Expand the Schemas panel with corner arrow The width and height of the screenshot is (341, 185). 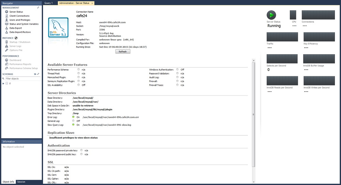point(38,74)
